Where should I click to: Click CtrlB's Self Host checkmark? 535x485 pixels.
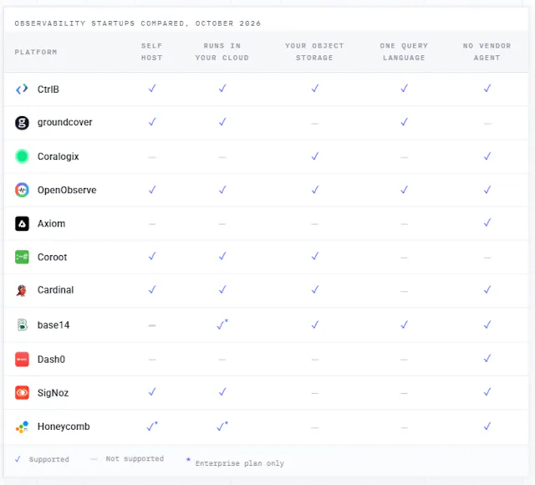152,89
